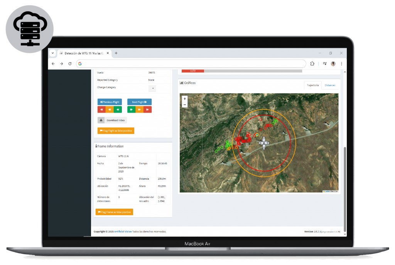Click the orange fast-forward button
Screen dimensions: 395x265
click(139, 110)
